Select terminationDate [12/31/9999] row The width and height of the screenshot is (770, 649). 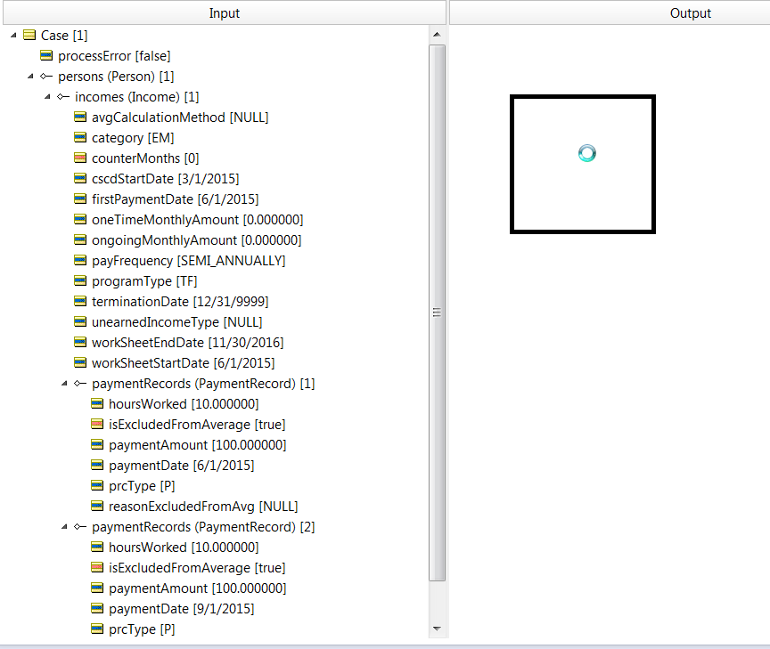tap(180, 302)
